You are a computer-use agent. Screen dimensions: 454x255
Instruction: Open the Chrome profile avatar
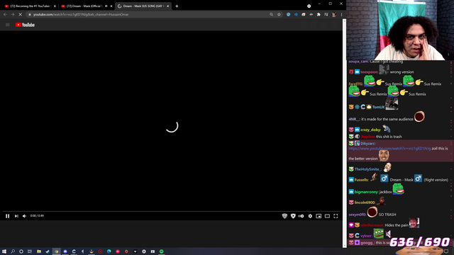[x=334, y=14]
